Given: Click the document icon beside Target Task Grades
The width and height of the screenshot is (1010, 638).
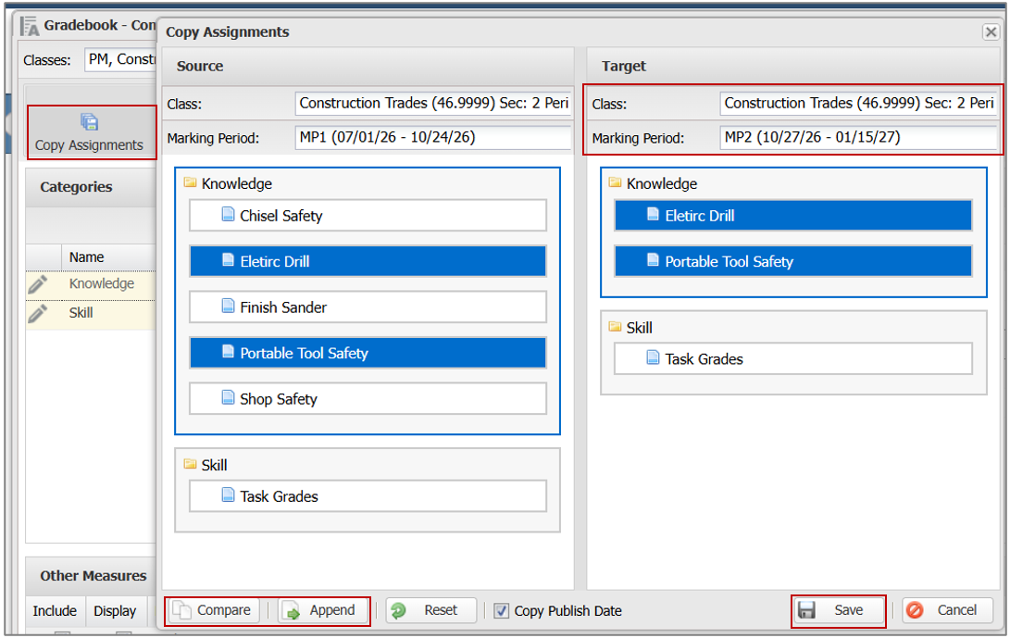Looking at the screenshot, I should click(654, 357).
